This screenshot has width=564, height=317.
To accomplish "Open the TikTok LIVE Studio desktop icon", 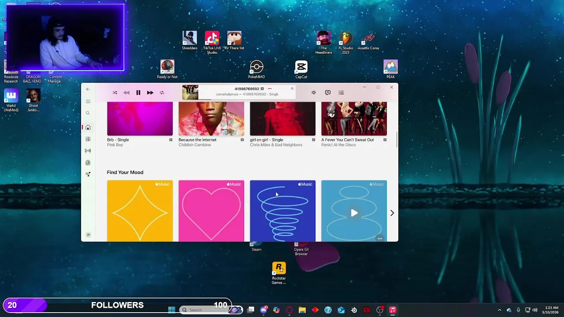I will click(x=212, y=43).
